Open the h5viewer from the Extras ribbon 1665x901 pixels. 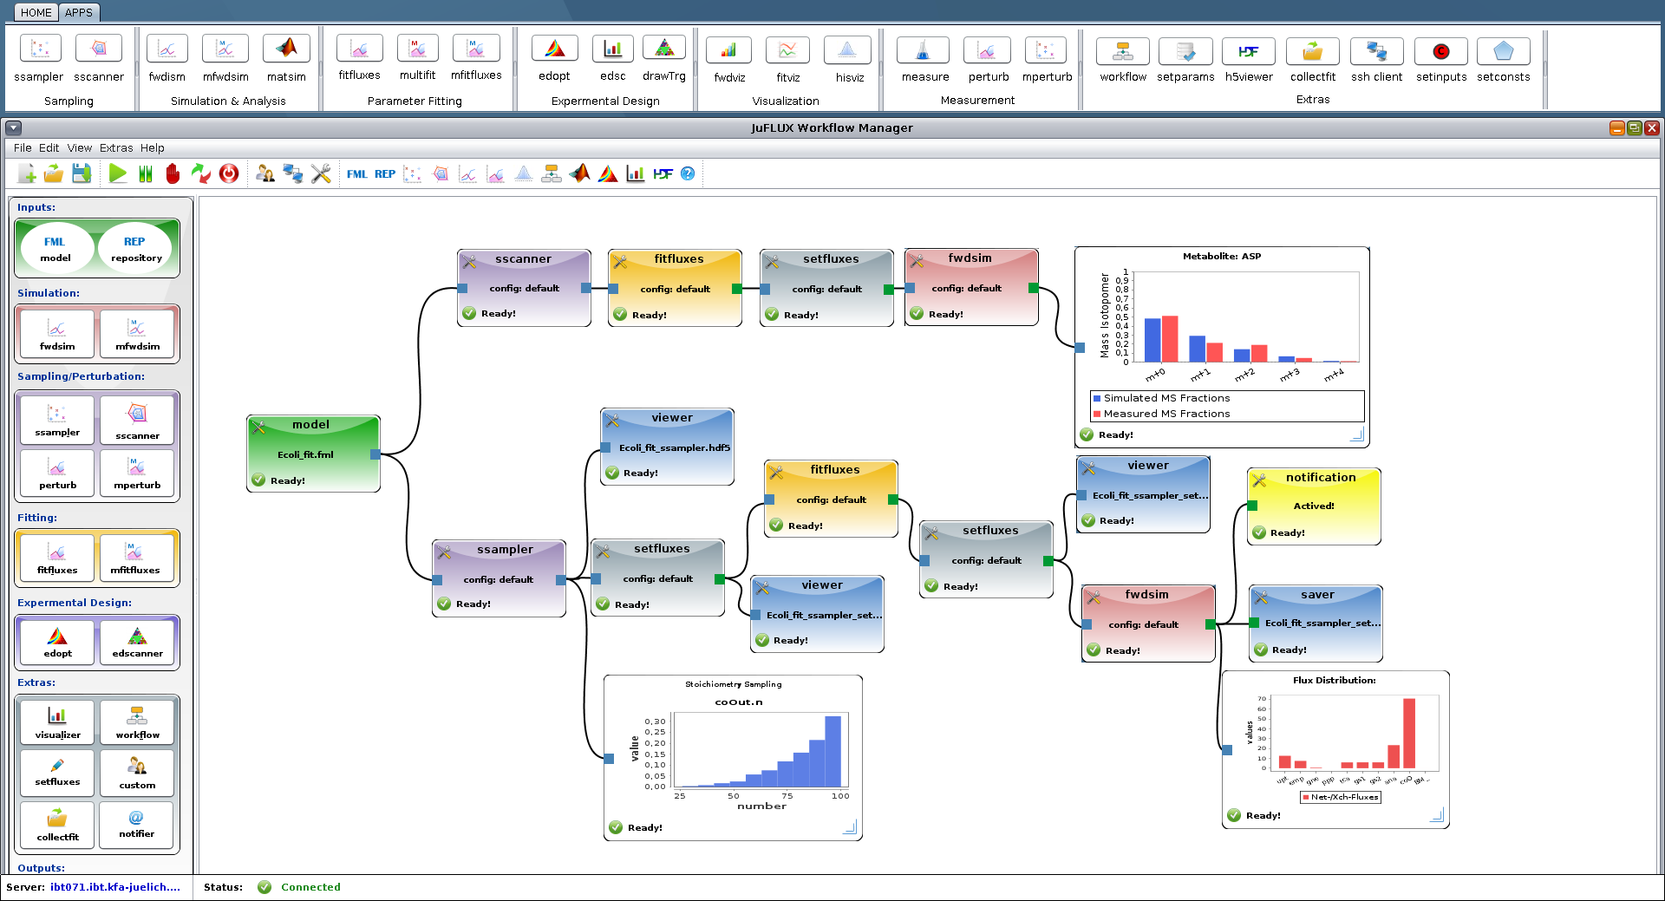coord(1248,50)
